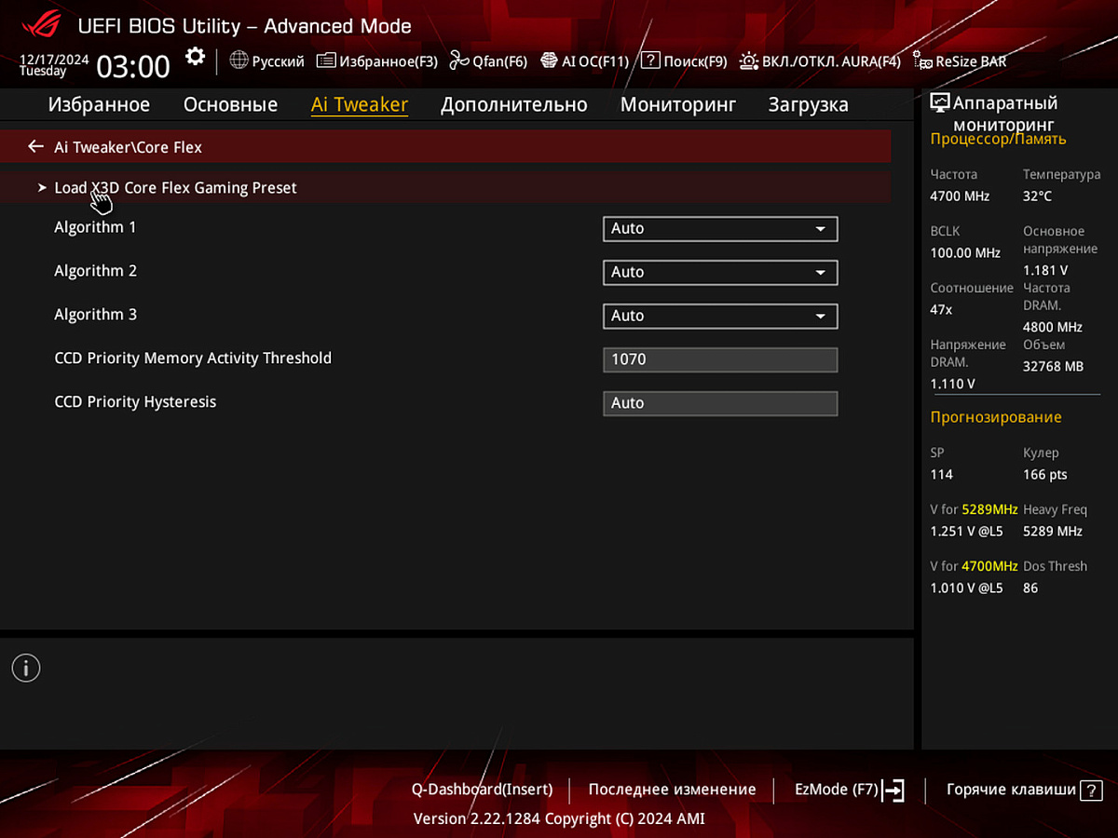Select the Ai Tweaker tab

360,104
